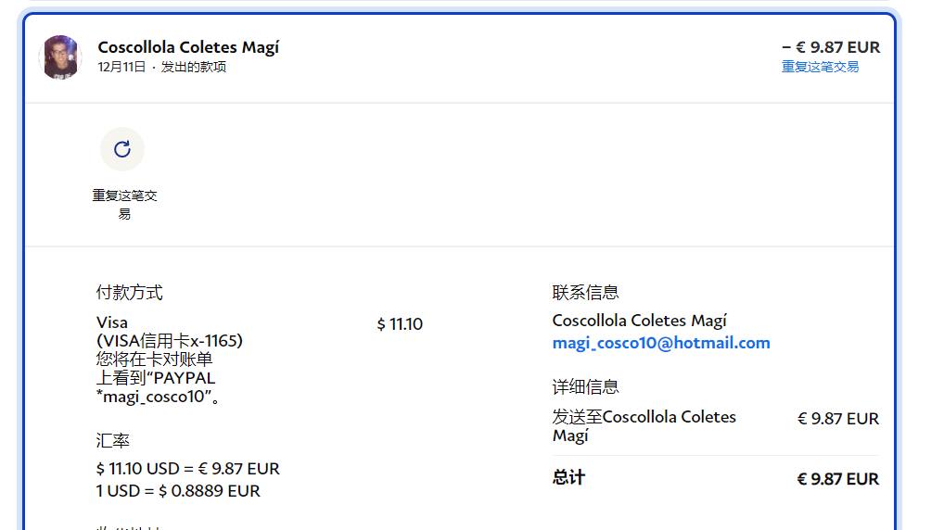Click the 1 USD = $ 0.8889 EUR rate
This screenshot has height=530, width=931.
[178, 491]
